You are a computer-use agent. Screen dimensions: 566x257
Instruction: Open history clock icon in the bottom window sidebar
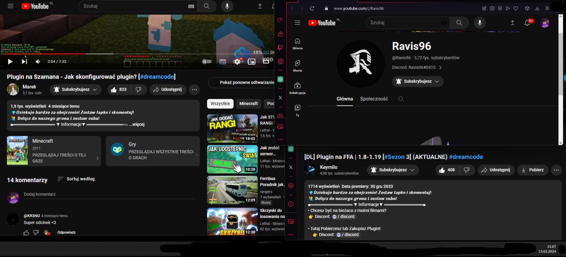[x=291, y=204]
